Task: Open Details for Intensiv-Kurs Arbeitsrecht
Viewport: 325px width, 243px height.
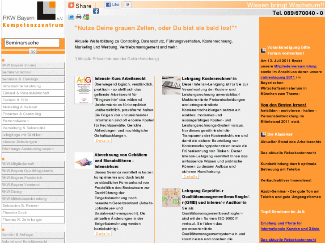Action: (103, 140)
